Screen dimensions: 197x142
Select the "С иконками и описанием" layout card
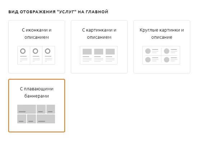tap(37, 47)
